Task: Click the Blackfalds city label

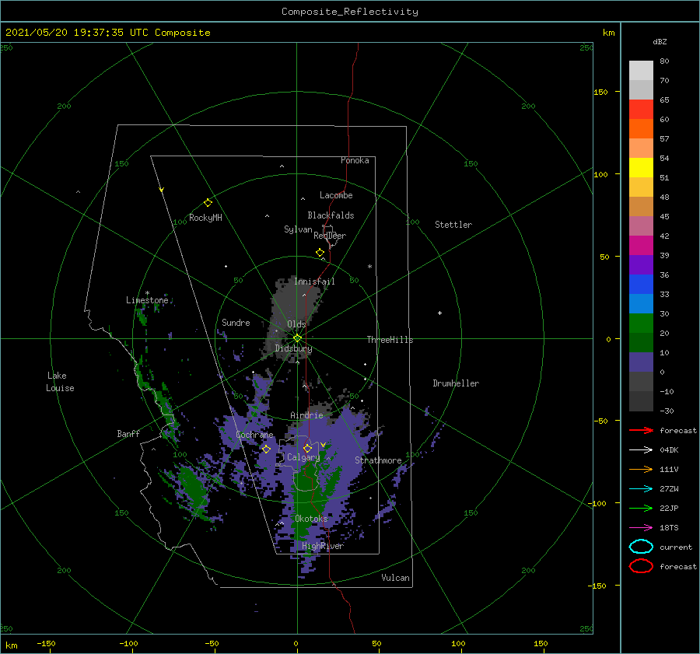Action: [331, 215]
